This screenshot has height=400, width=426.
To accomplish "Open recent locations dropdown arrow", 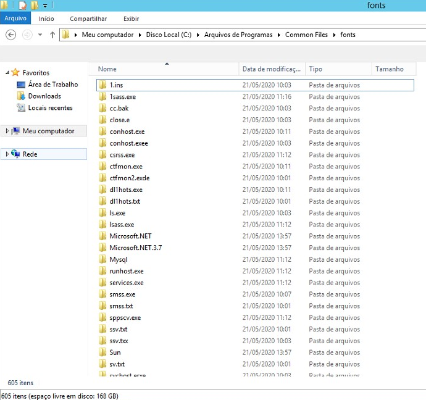I will point(40,35).
